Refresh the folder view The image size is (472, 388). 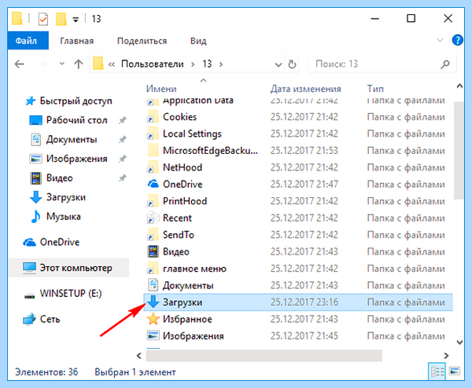[292, 64]
